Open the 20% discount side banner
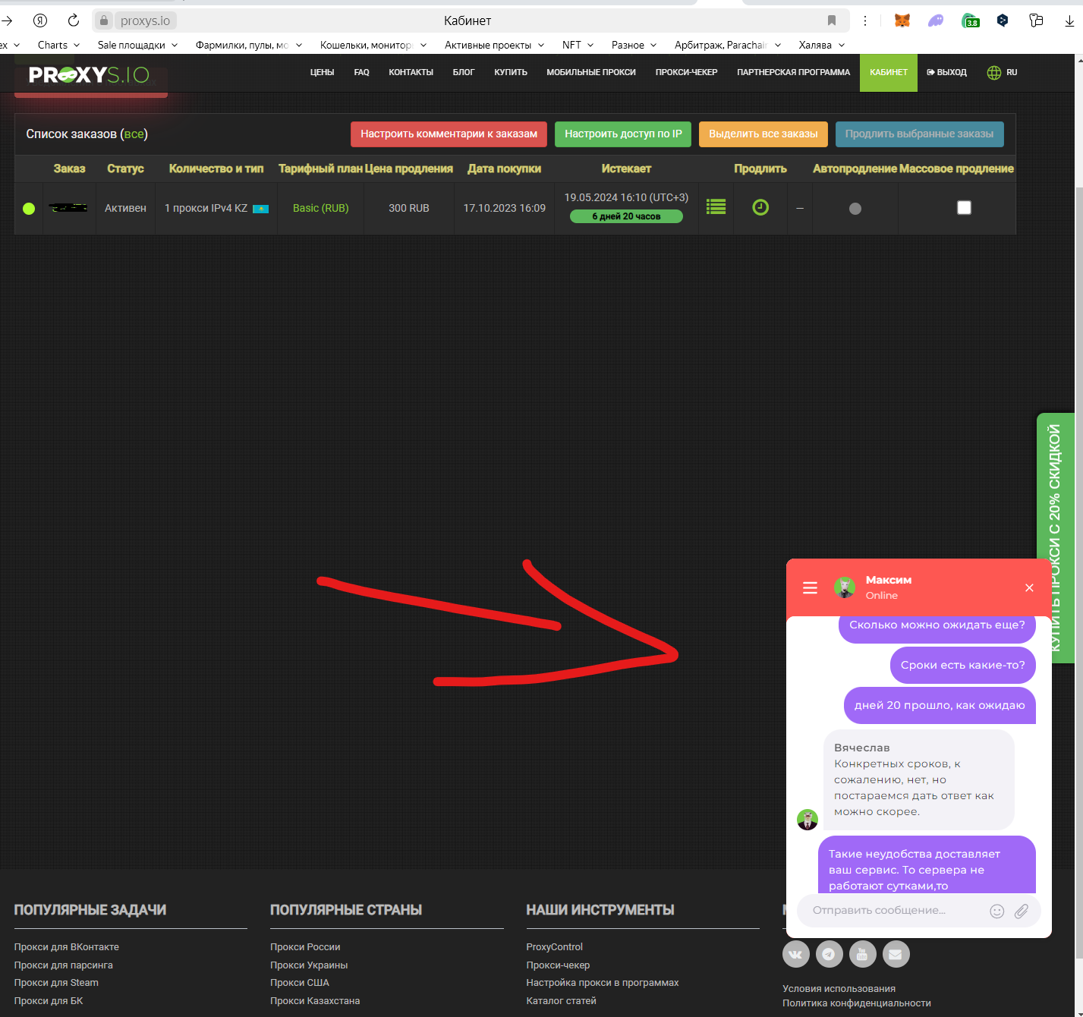This screenshot has width=1083, height=1017. 1055,537
